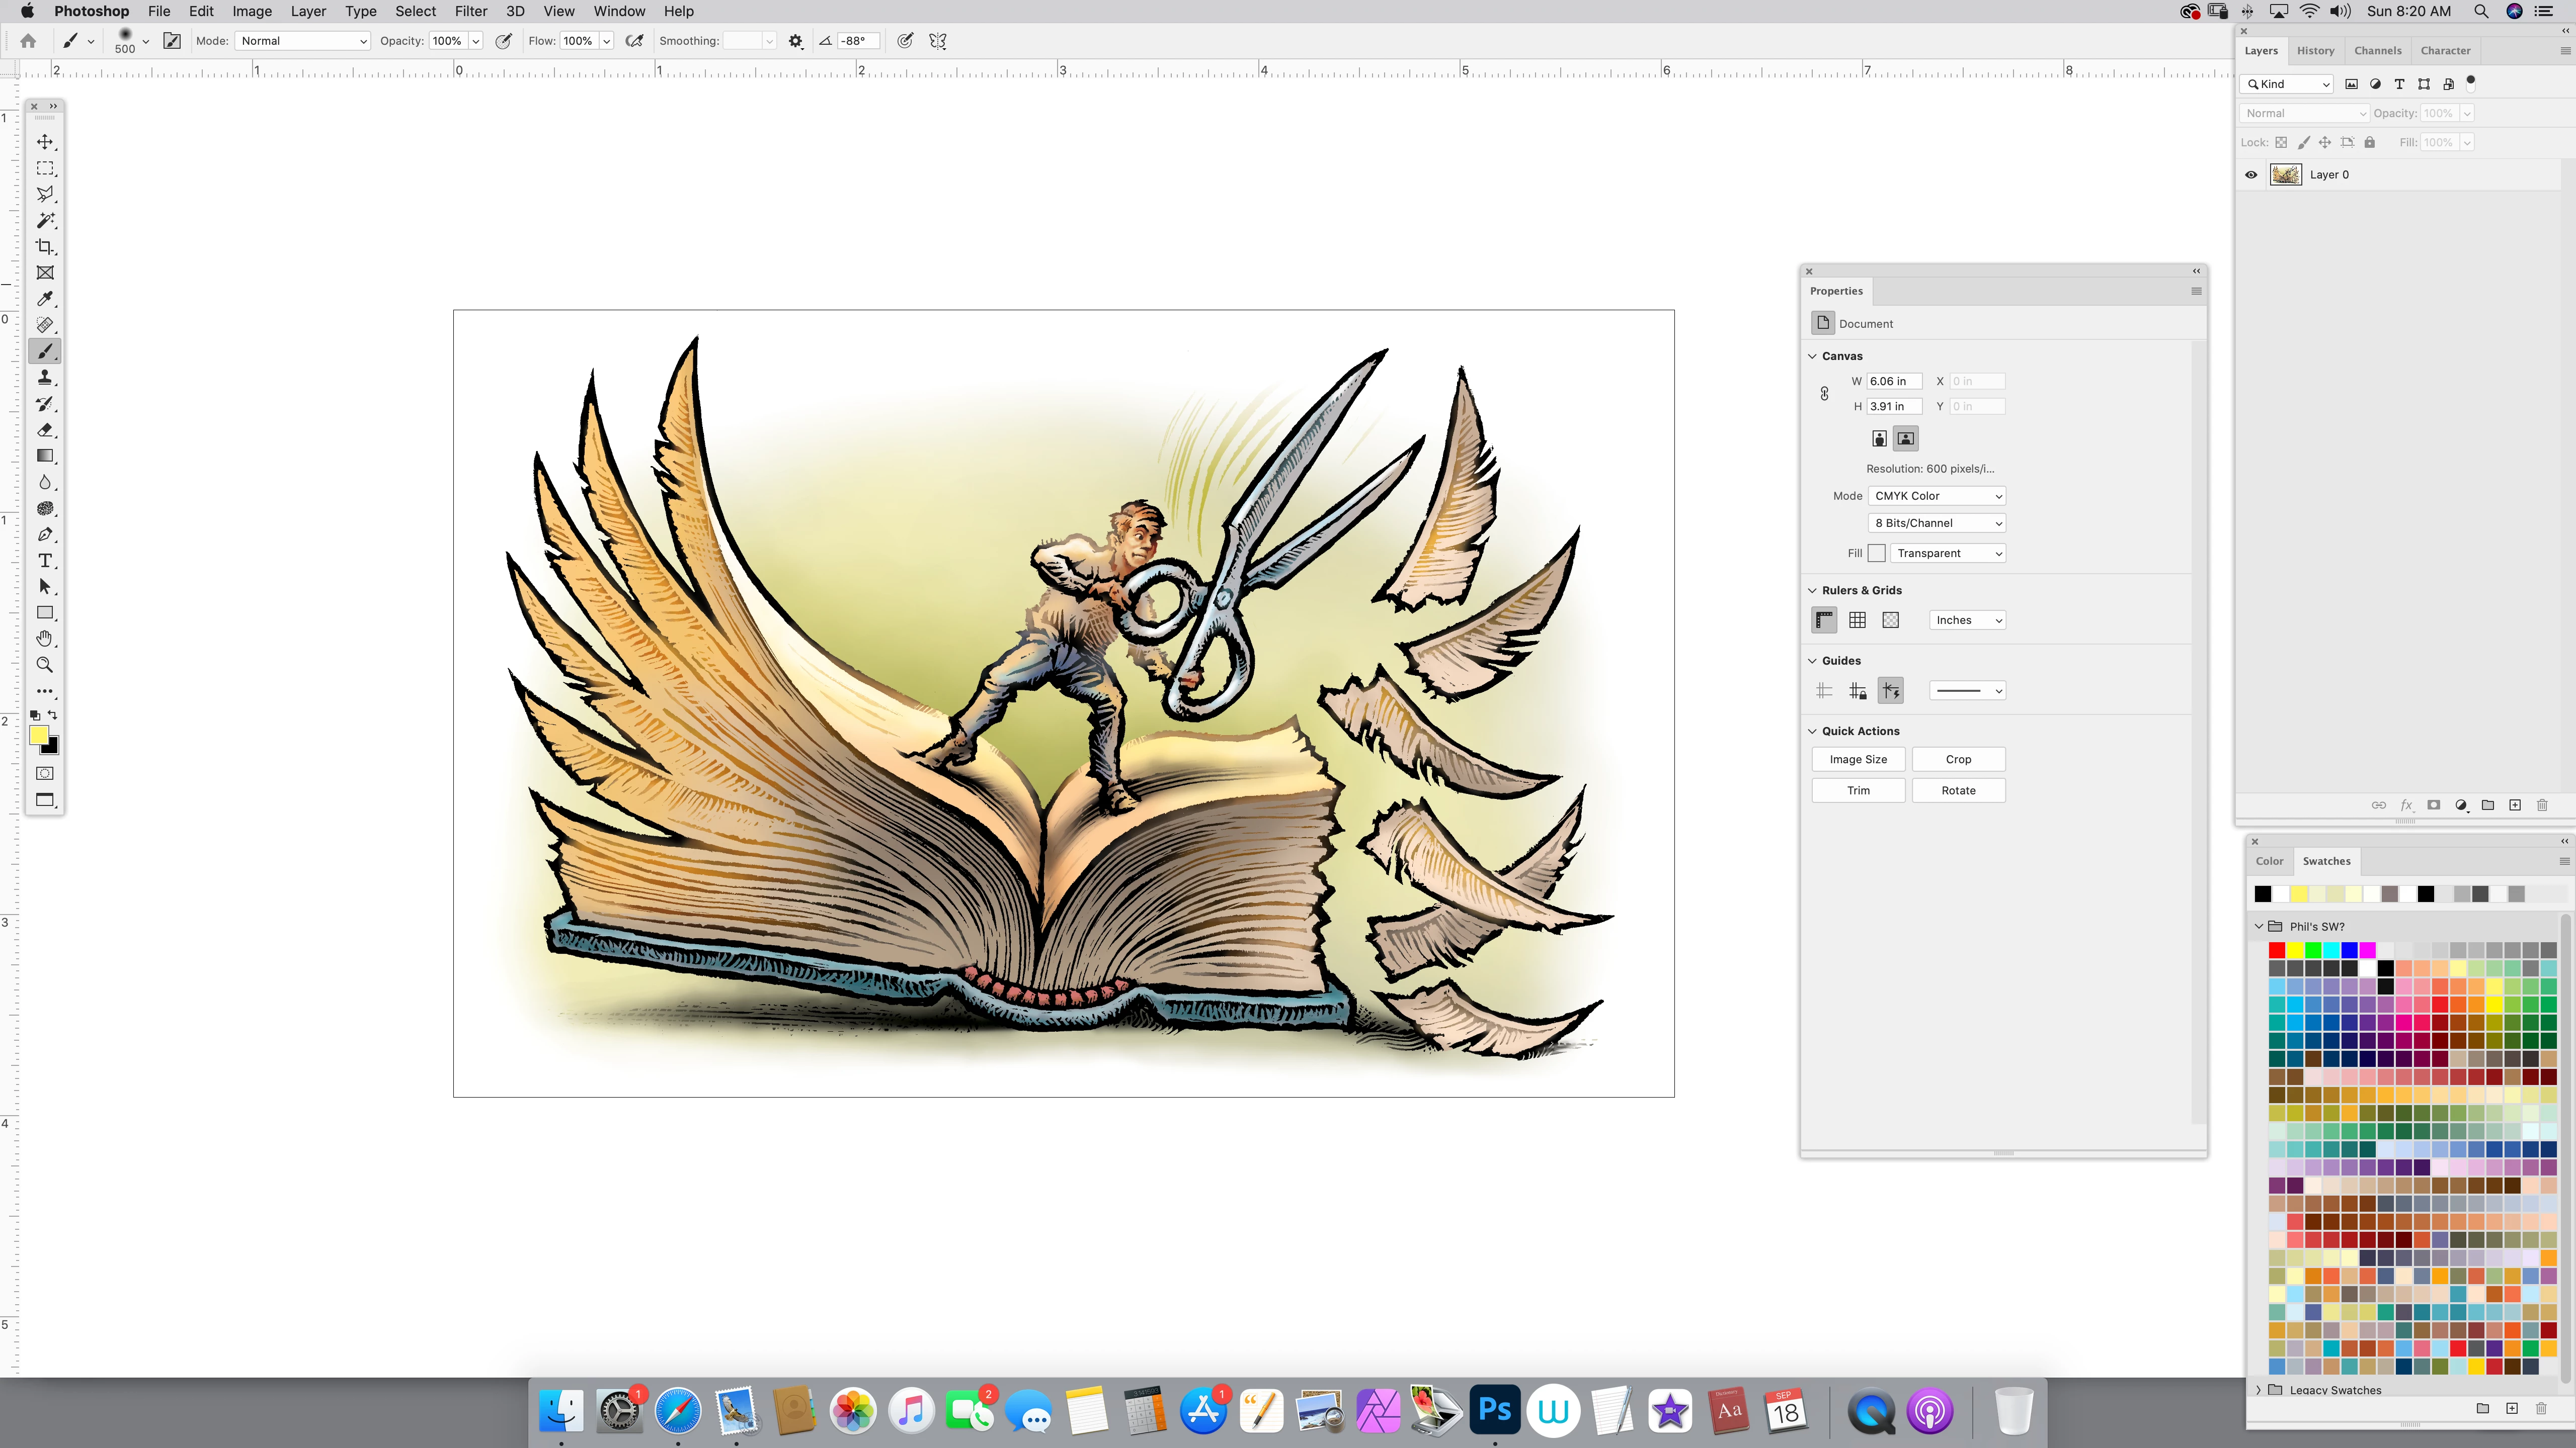This screenshot has width=2576, height=1448.
Task: Select the Eraser tool
Action: (45, 430)
